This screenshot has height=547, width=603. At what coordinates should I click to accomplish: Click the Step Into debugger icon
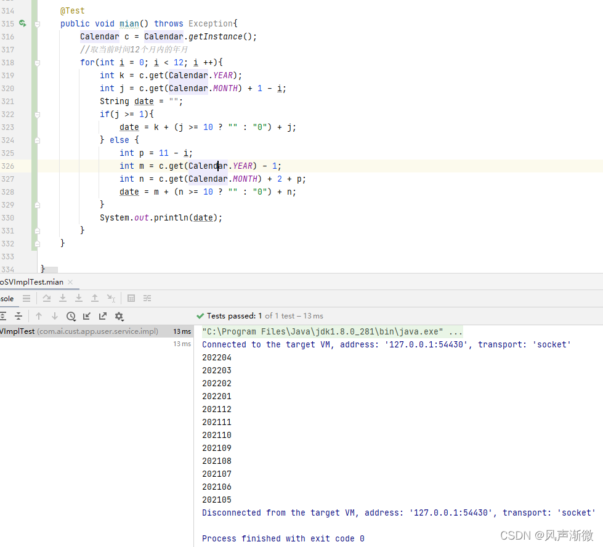click(x=63, y=298)
